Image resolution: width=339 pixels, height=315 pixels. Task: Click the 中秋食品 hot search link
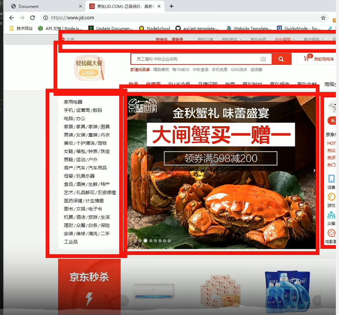click(200, 69)
